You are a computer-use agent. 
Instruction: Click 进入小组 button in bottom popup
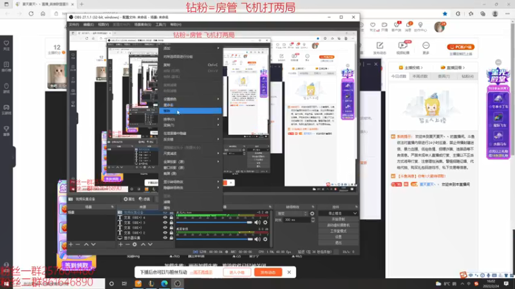[237, 272]
